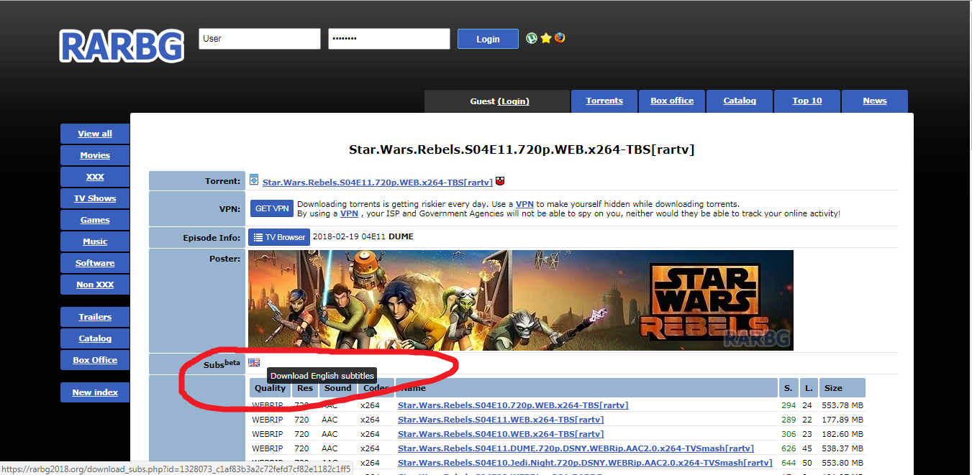This screenshot has height=475, width=972.
Task: Click the Star Wars Rebels poster image
Action: [x=521, y=300]
